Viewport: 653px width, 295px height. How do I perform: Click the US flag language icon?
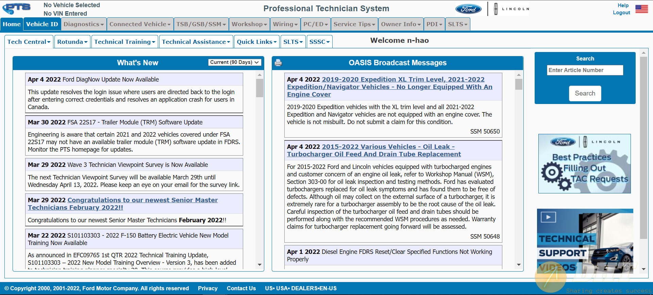point(641,9)
